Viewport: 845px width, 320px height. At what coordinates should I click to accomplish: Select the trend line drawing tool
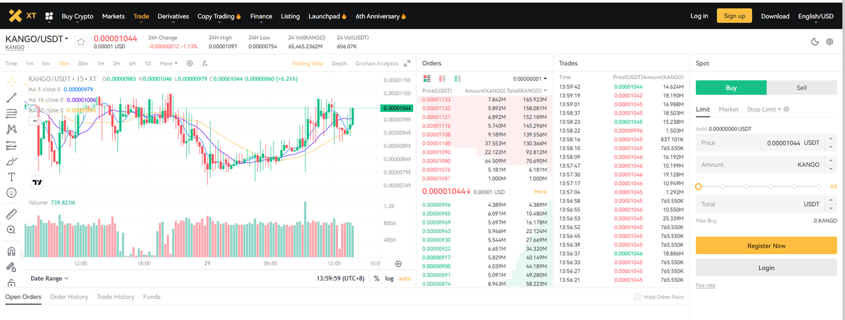pyautogui.click(x=11, y=97)
